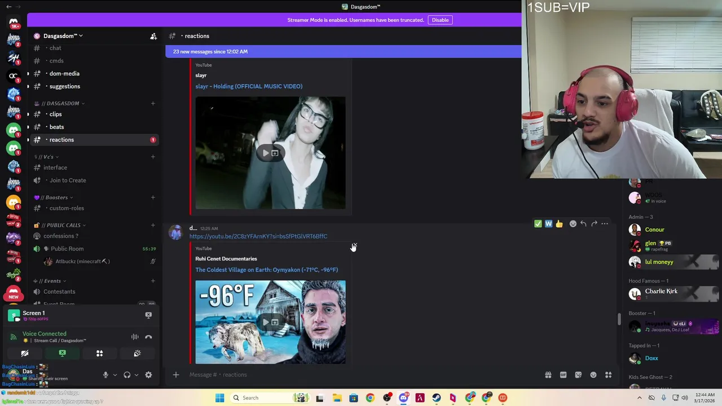Image resolution: width=722 pixels, height=406 pixels.
Task: Open more options ellipsis on message
Action: [x=605, y=224]
